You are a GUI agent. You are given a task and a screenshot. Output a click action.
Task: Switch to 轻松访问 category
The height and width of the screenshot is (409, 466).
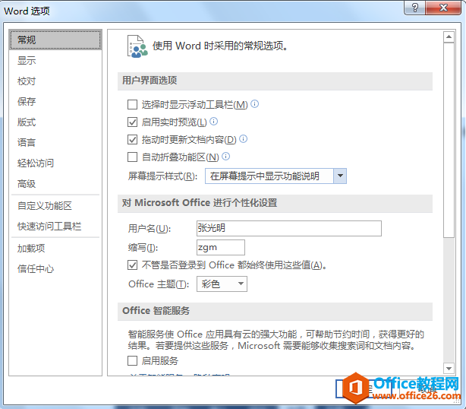click(55, 163)
